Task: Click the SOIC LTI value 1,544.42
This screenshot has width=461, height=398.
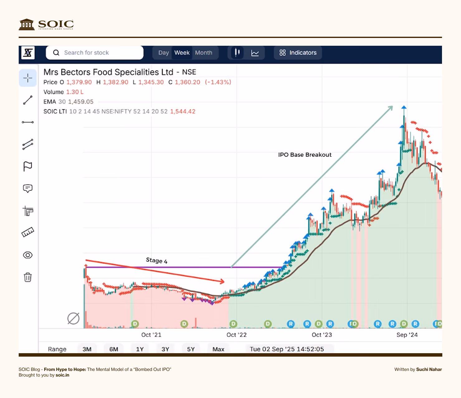Action: (183, 111)
